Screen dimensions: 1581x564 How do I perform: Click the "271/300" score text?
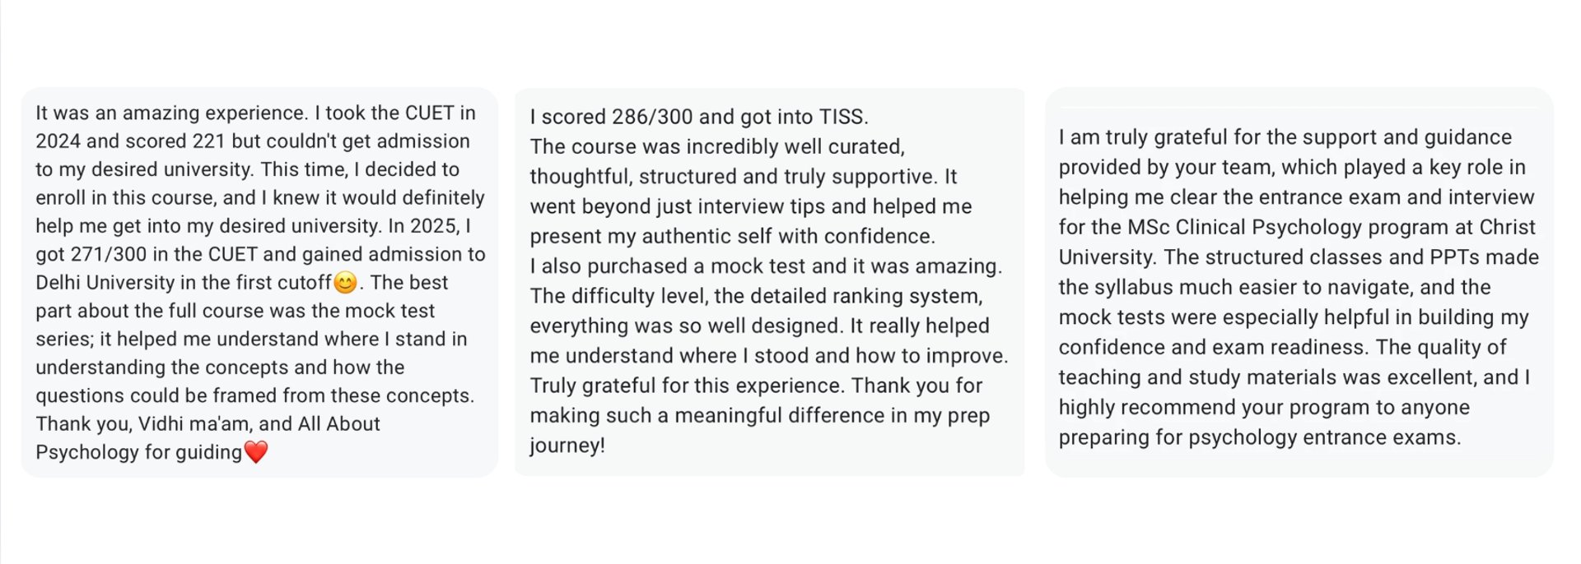coord(110,254)
